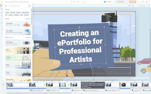This screenshot has width=151, height=94.
Task: Open the Your Scenes card
Action: [x=18, y=43]
